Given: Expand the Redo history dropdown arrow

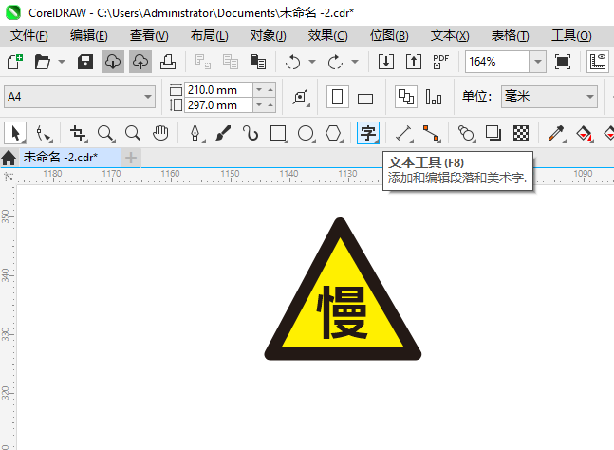Looking at the screenshot, I should pos(355,62).
